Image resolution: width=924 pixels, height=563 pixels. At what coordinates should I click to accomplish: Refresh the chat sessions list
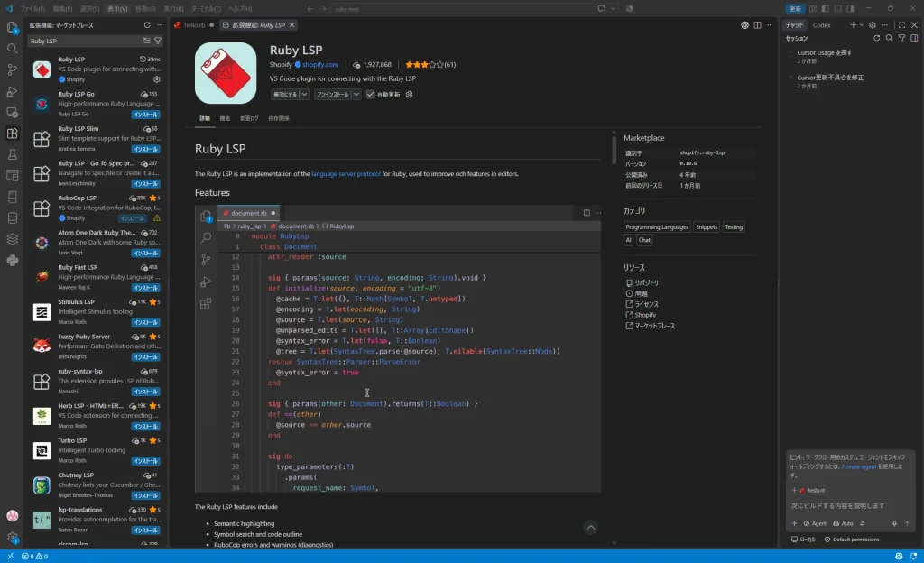tap(876, 38)
